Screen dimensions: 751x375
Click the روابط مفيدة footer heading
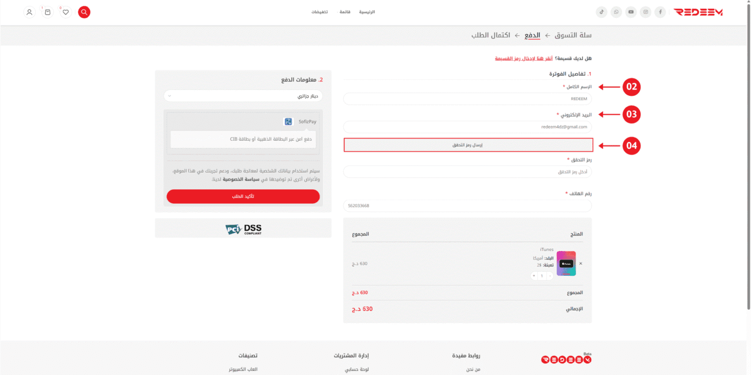467,355
